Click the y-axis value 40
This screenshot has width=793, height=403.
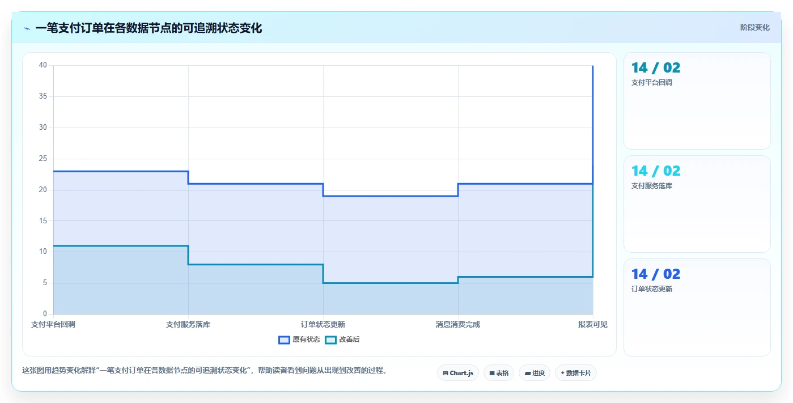click(43, 65)
